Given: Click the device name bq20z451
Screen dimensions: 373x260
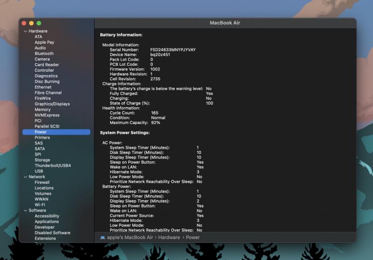Looking at the screenshot, I should pyautogui.click(x=160, y=55).
